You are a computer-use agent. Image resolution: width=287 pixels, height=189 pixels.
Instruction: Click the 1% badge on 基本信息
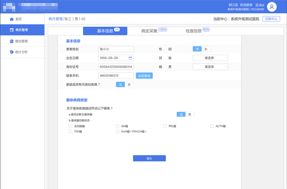tap(117, 29)
